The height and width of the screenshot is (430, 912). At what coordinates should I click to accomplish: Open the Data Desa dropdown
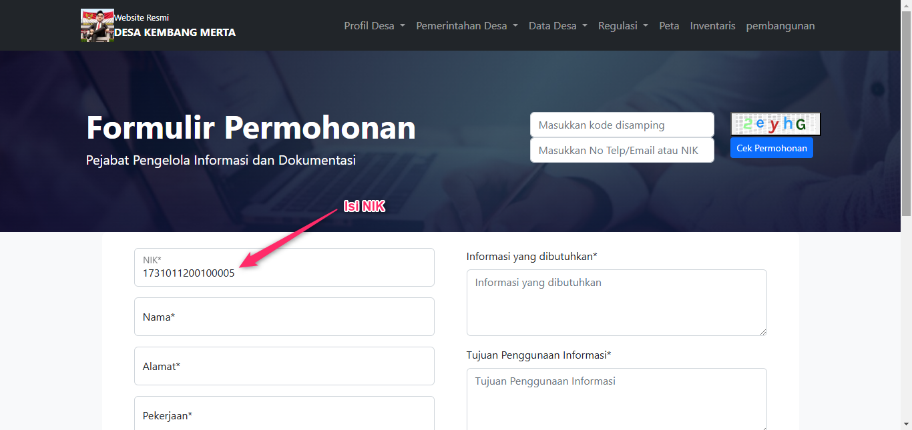pos(557,26)
